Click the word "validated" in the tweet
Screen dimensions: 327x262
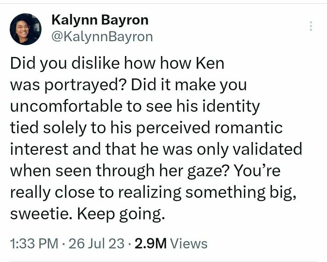point(268,150)
